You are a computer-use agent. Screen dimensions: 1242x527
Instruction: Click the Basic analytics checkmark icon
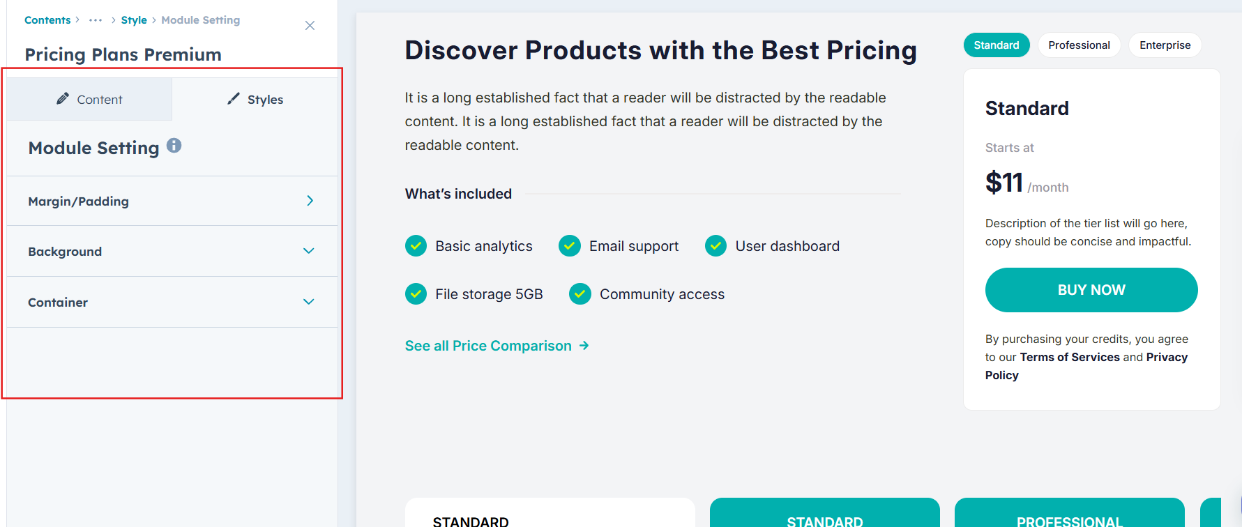point(416,246)
